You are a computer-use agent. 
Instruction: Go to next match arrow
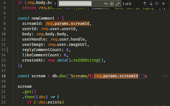151,4
